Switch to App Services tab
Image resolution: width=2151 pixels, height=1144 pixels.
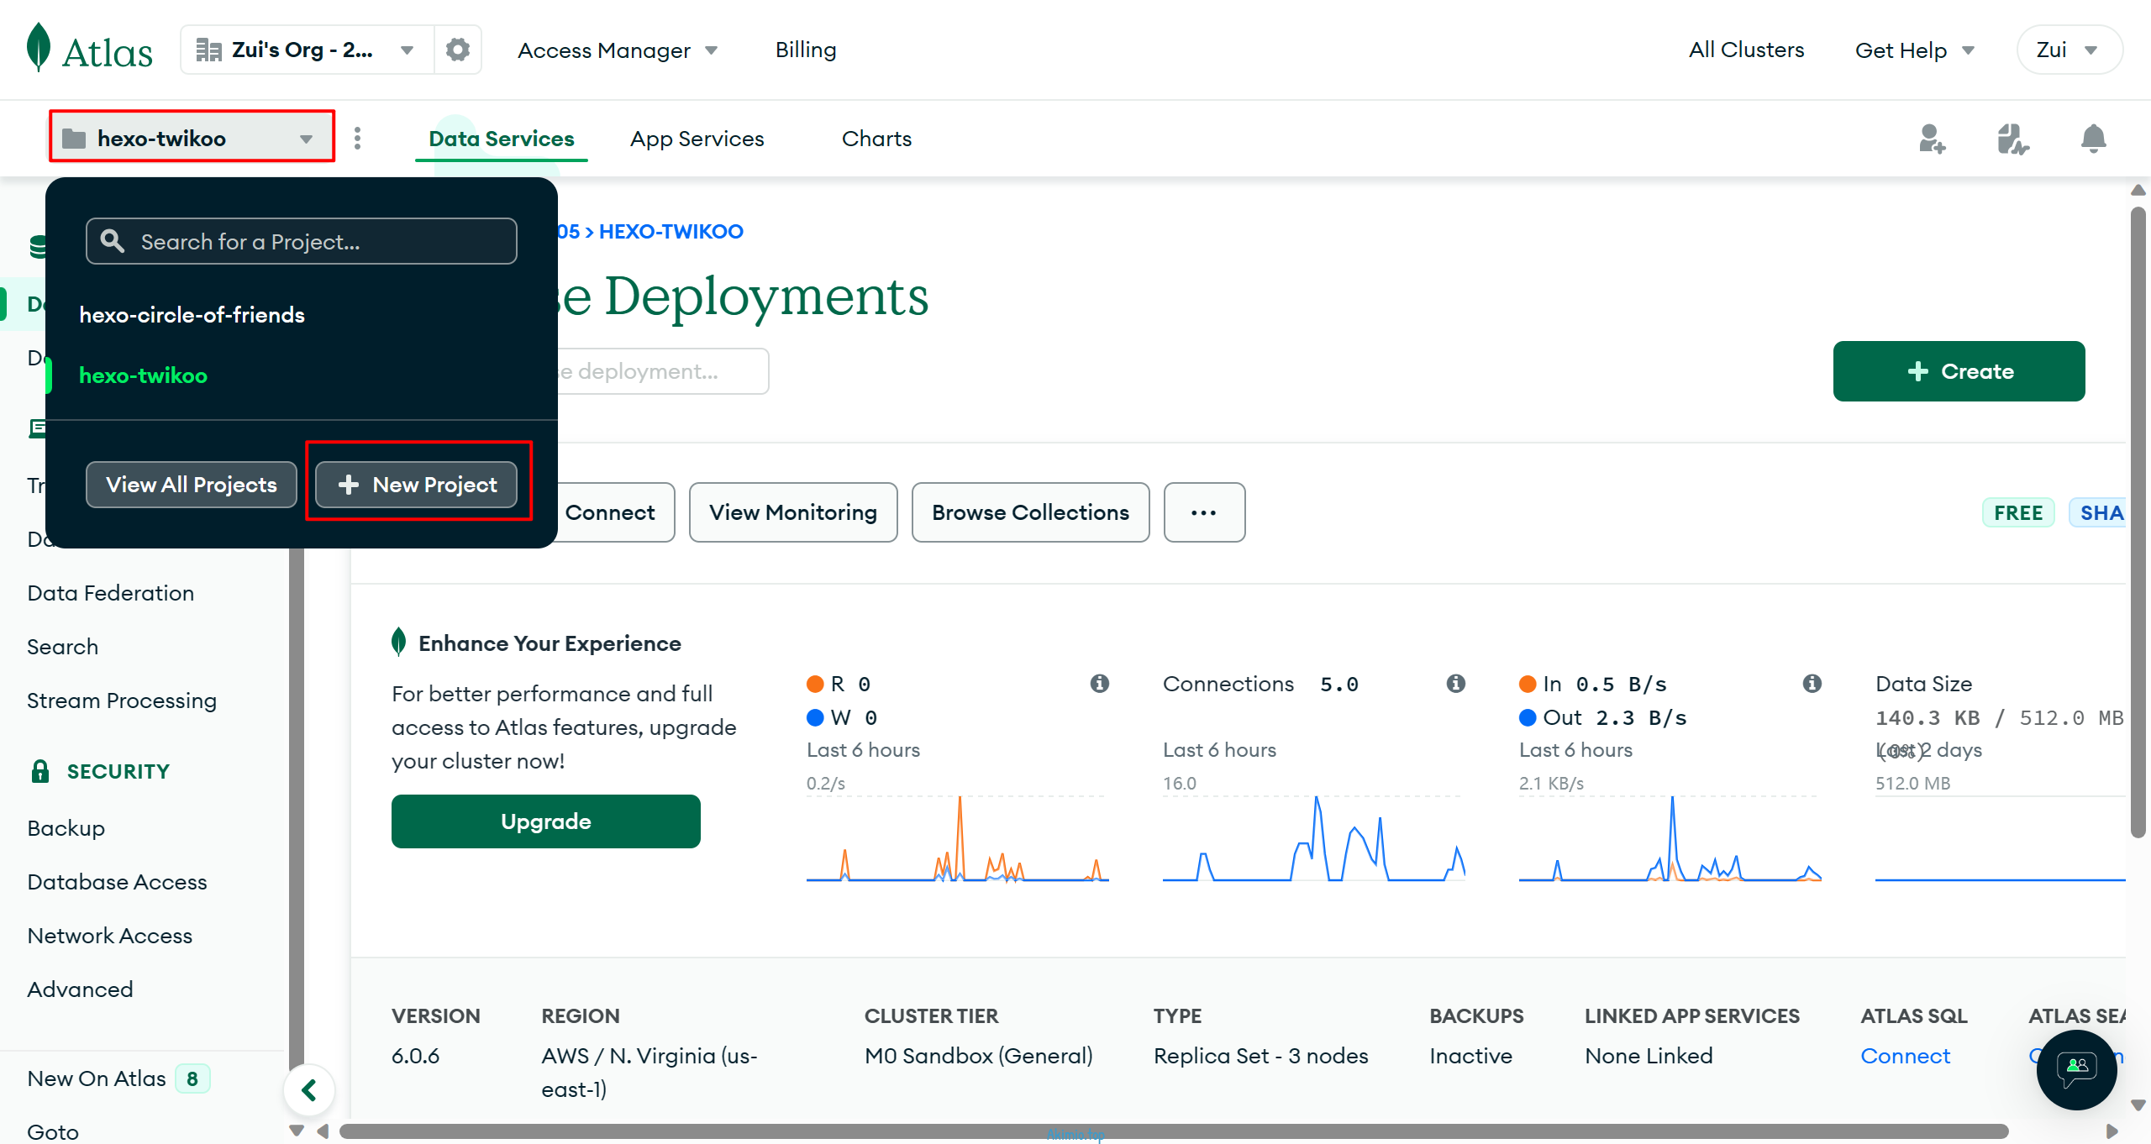(697, 139)
